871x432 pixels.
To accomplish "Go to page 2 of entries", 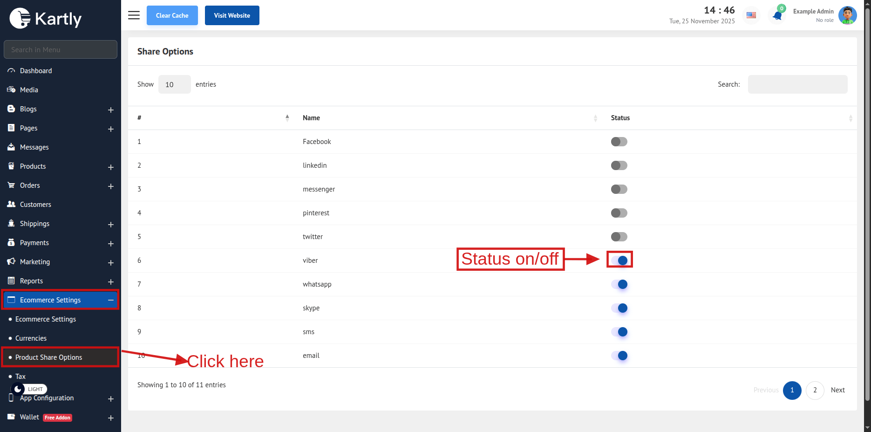I will [815, 390].
